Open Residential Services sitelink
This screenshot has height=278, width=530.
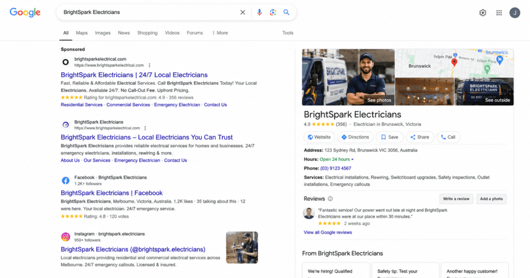click(81, 105)
